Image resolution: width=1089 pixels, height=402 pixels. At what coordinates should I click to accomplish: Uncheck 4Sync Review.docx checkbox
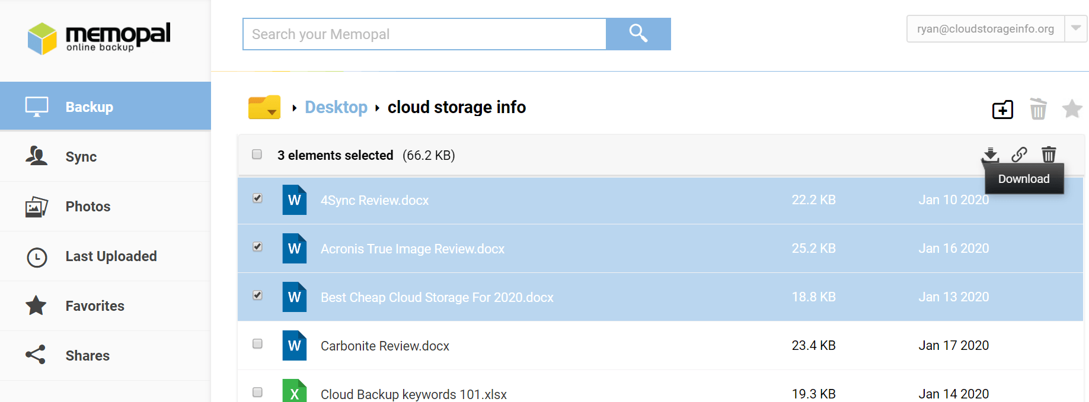257,198
